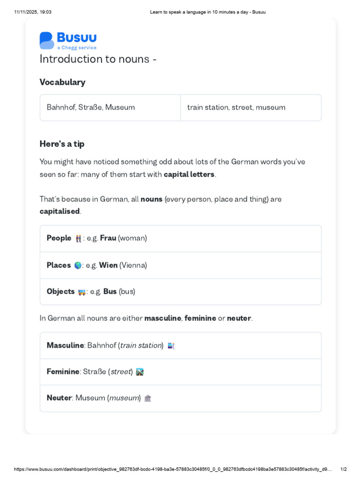Click the bus emoji beside Objects
This screenshot has width=361, height=481.
coord(82,292)
